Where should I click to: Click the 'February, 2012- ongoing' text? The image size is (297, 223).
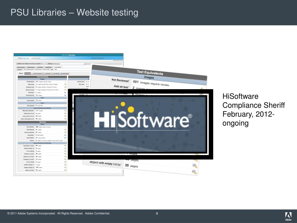coord(248,118)
